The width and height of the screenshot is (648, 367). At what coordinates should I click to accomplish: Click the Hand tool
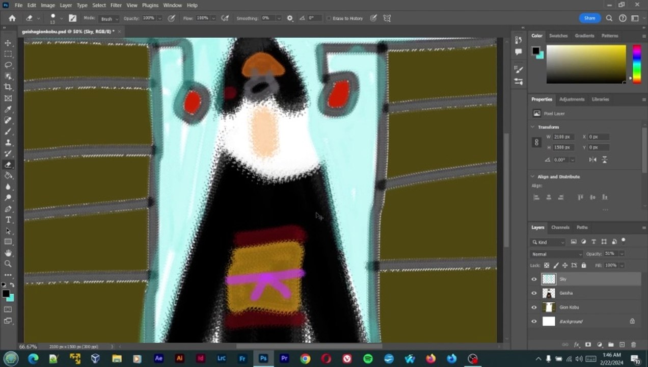(8, 253)
